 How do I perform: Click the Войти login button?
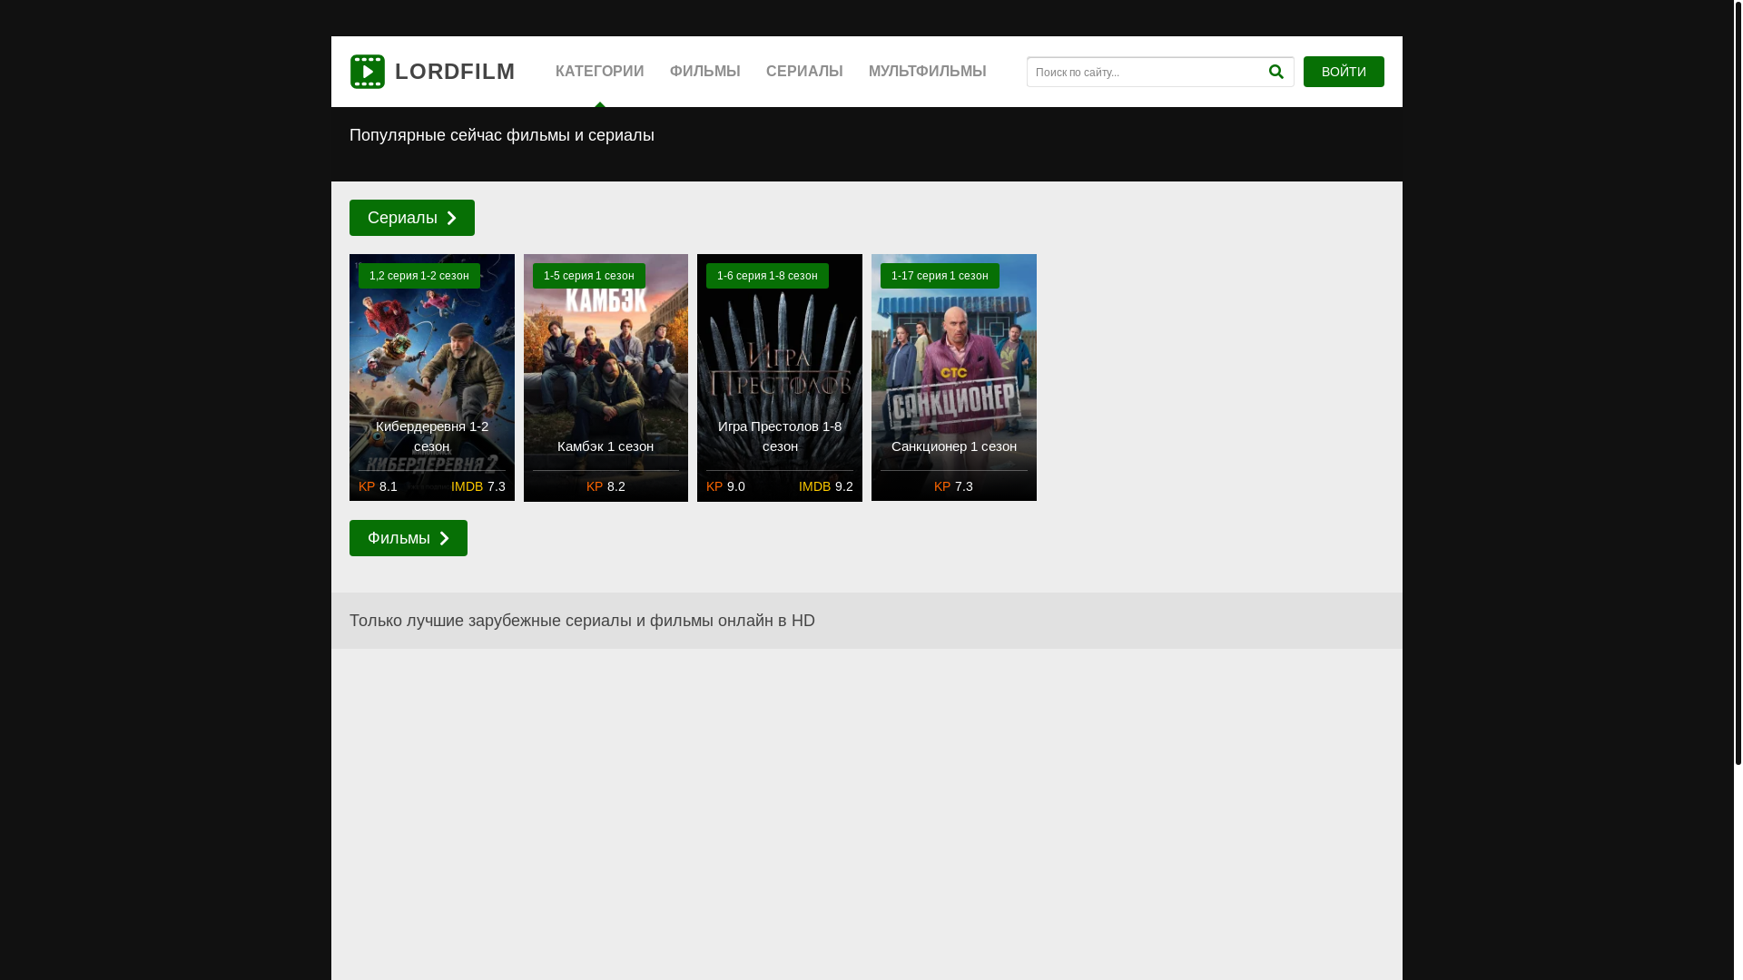tap(1344, 72)
